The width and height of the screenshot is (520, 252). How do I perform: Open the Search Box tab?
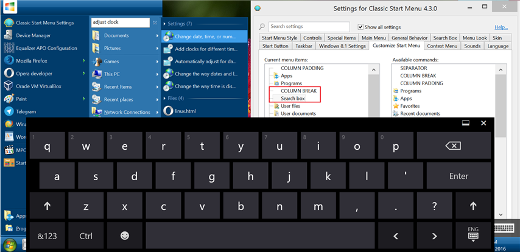click(445, 38)
